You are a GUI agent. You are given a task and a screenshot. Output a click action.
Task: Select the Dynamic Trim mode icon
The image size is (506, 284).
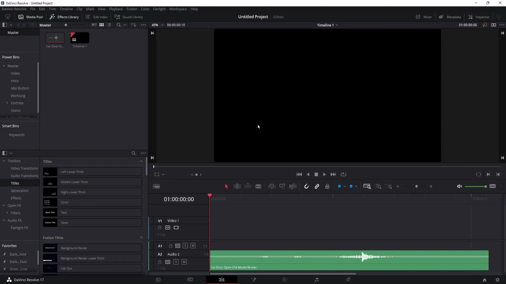point(248,186)
